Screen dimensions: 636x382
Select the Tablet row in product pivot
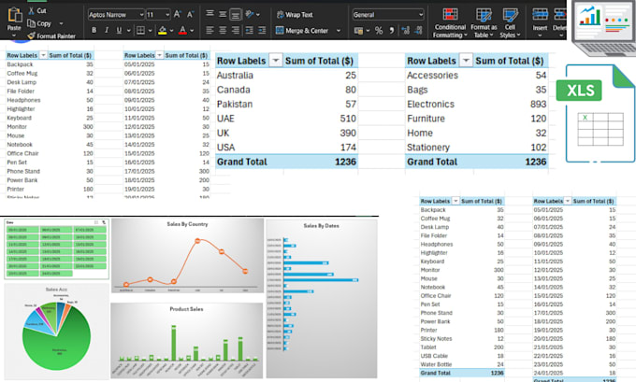[x=462, y=347]
